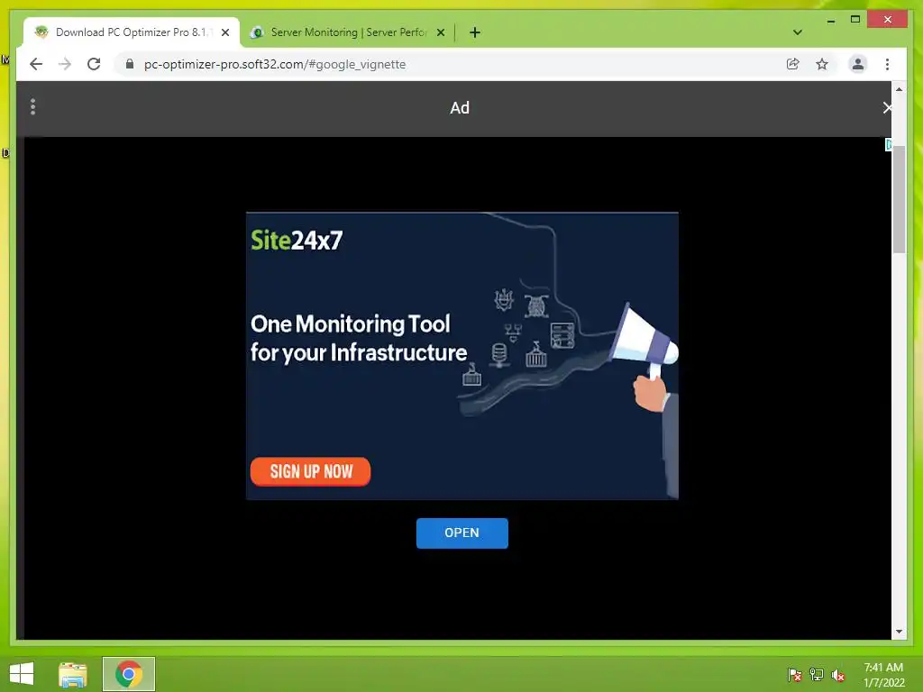Open the taskbar clock showing 7:41 AM

[883, 675]
